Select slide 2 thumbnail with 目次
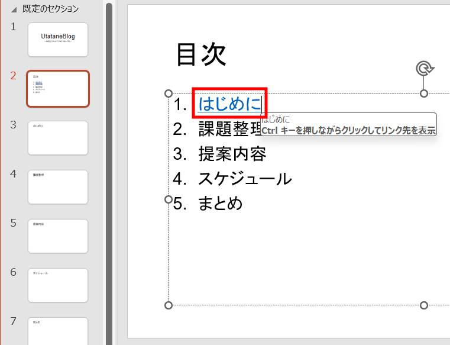The height and width of the screenshot is (345, 450). pyautogui.click(x=58, y=89)
